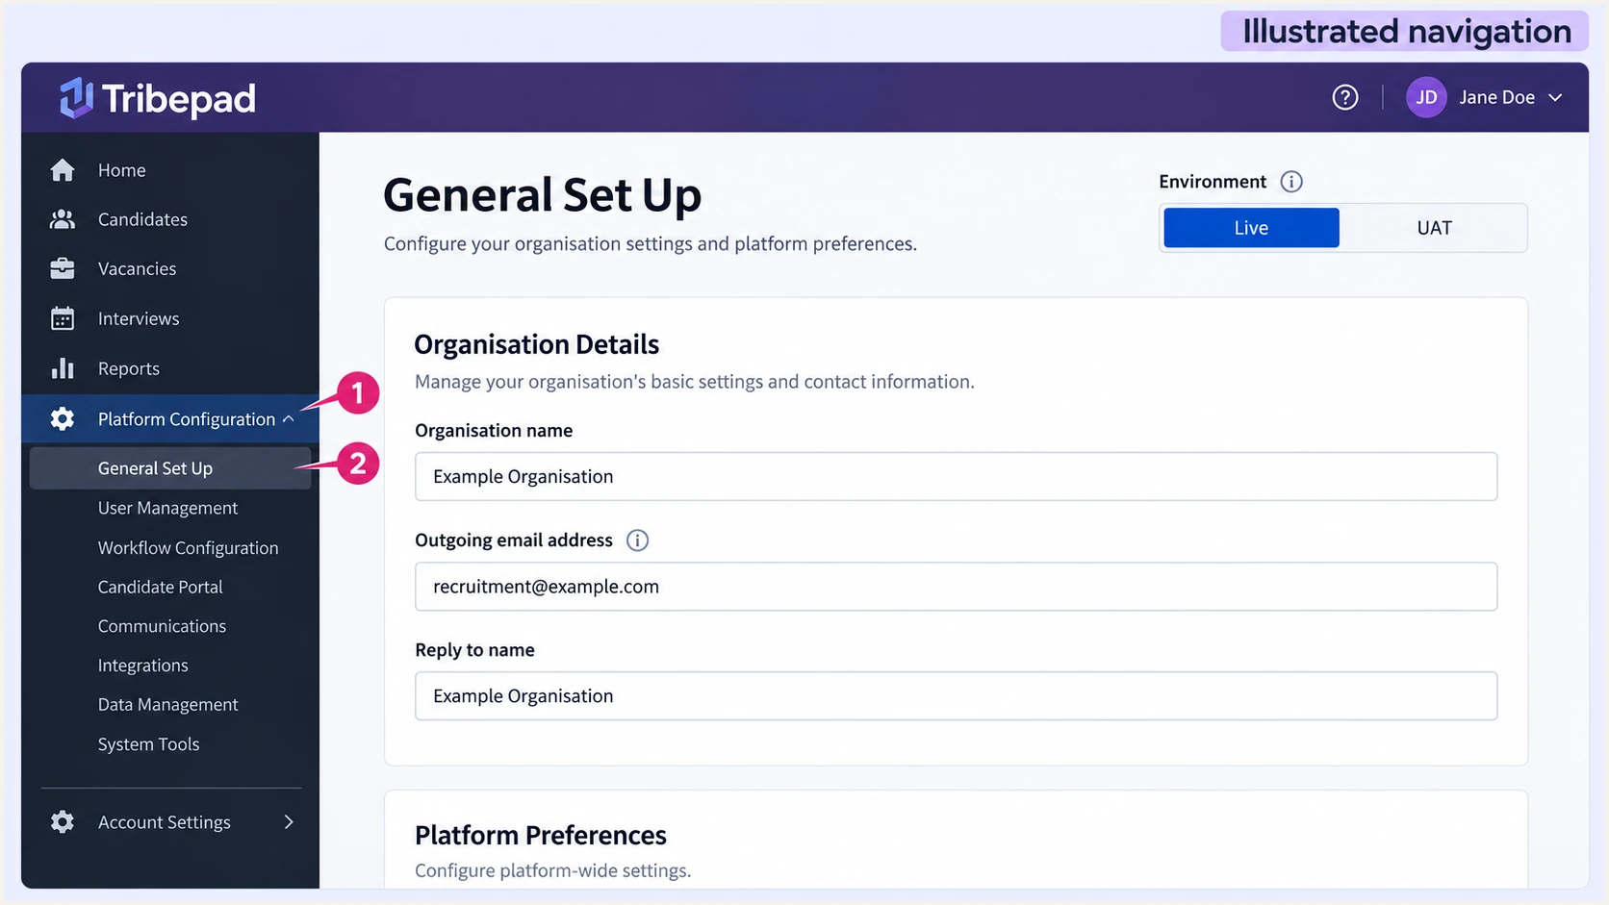Image resolution: width=1609 pixels, height=905 pixels.
Task: Click the Organisation Details heading
Action: (537, 344)
